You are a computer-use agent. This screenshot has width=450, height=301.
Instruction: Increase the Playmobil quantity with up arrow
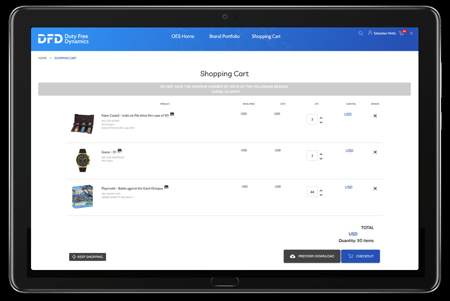pos(321,190)
